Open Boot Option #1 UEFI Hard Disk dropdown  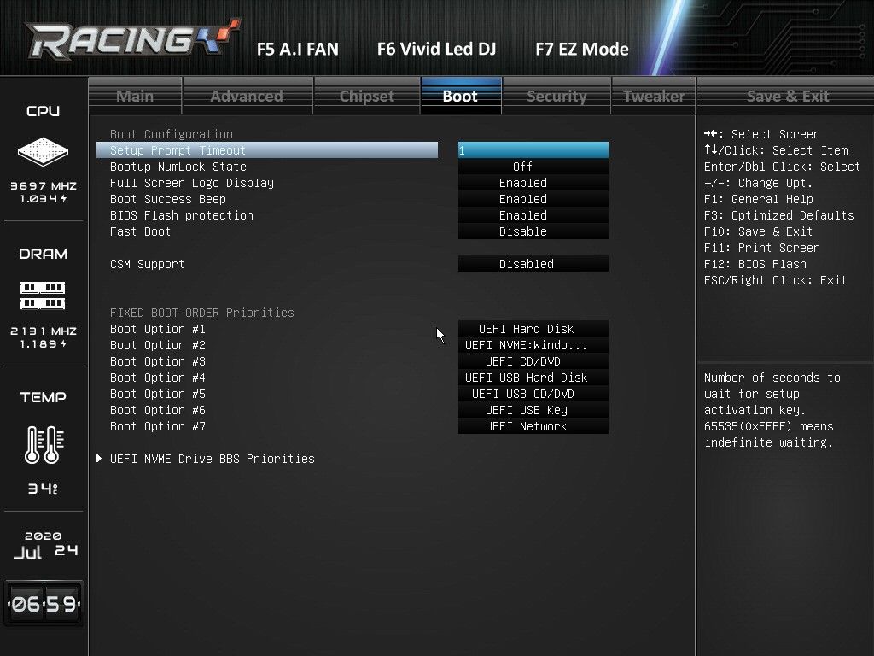click(533, 329)
